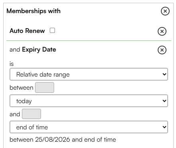176x148 pixels.
Task: Click the chevron arrow on 'end of time' select
Action: click(x=164, y=127)
